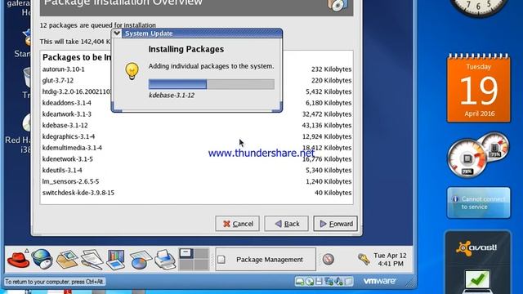
Task: Switch to the bottom-left workspace cell
Action: coord(186,265)
